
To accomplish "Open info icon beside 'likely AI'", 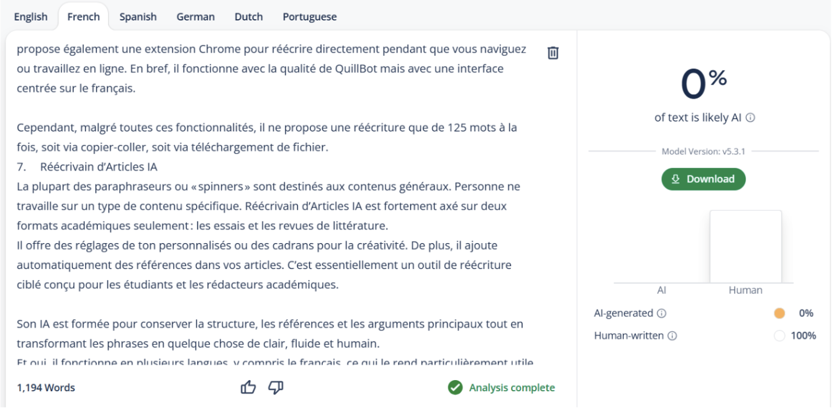I will click(x=750, y=117).
